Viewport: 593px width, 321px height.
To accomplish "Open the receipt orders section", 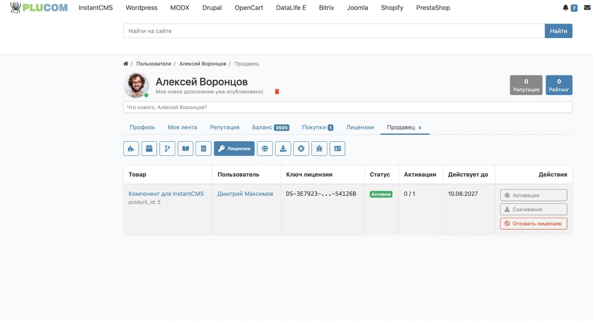I will point(204,148).
